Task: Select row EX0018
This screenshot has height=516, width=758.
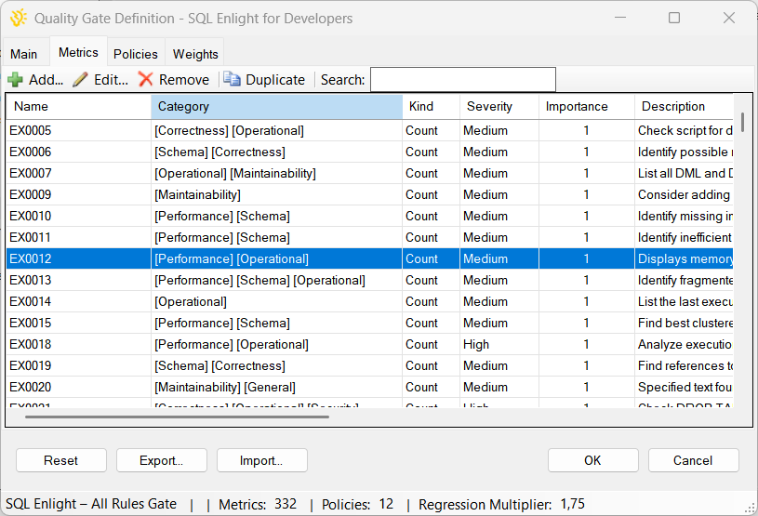Action: click(x=370, y=344)
